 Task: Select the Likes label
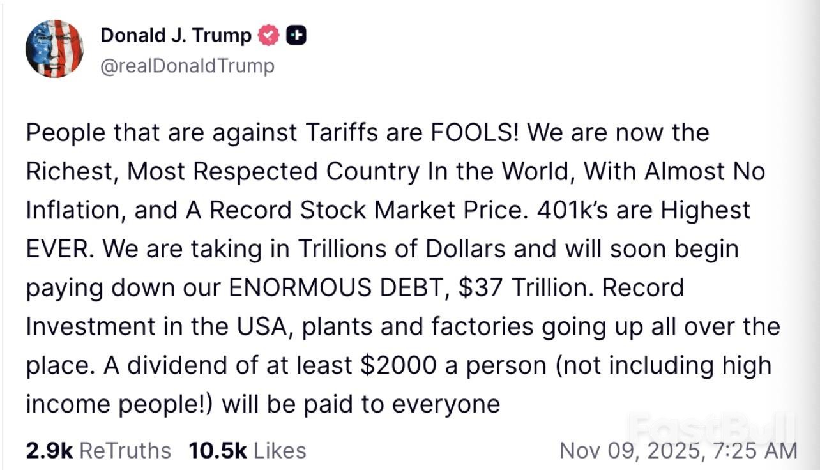pos(280,450)
